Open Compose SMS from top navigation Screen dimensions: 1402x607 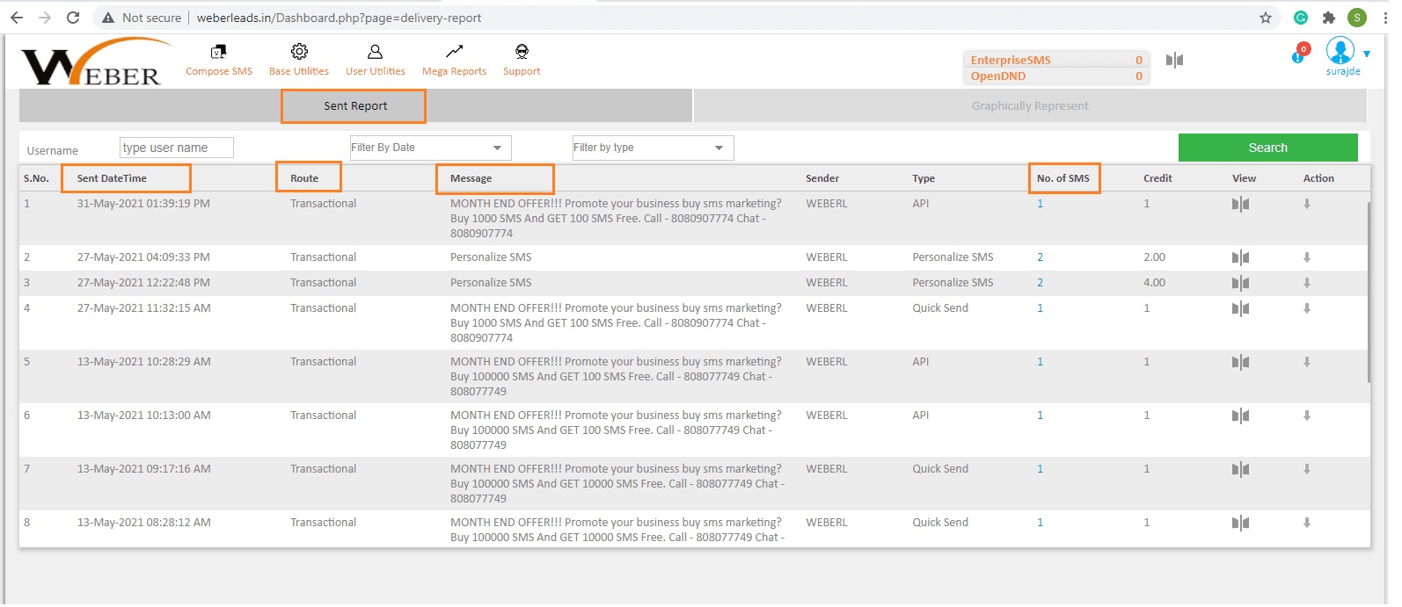[218, 60]
